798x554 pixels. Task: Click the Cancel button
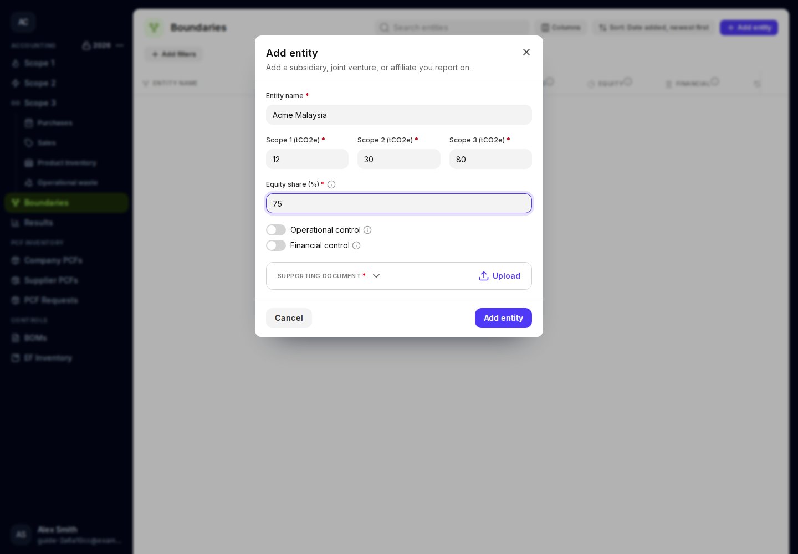tap(289, 318)
